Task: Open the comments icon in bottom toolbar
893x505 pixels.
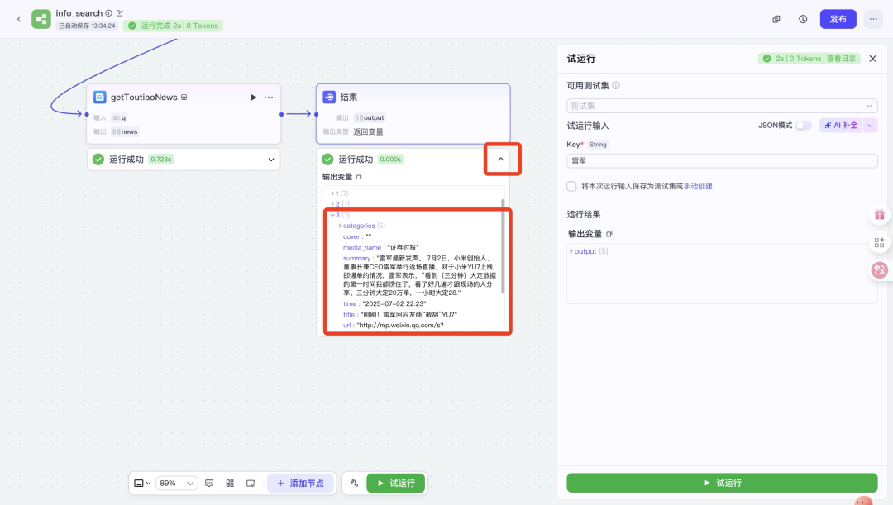Action: coord(209,483)
